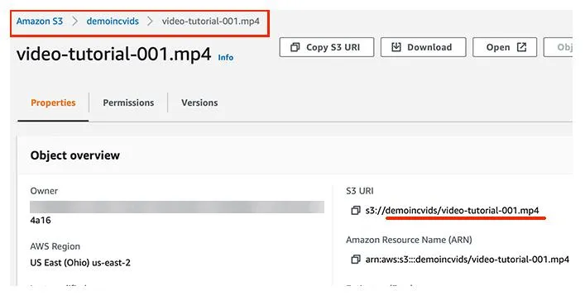Open the Info link beside object title
The width and height of the screenshot is (585, 305).
(226, 57)
